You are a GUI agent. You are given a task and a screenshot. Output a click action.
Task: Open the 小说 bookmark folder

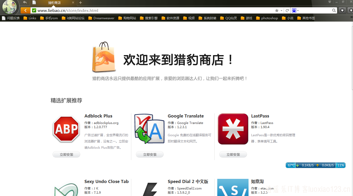click(288, 18)
